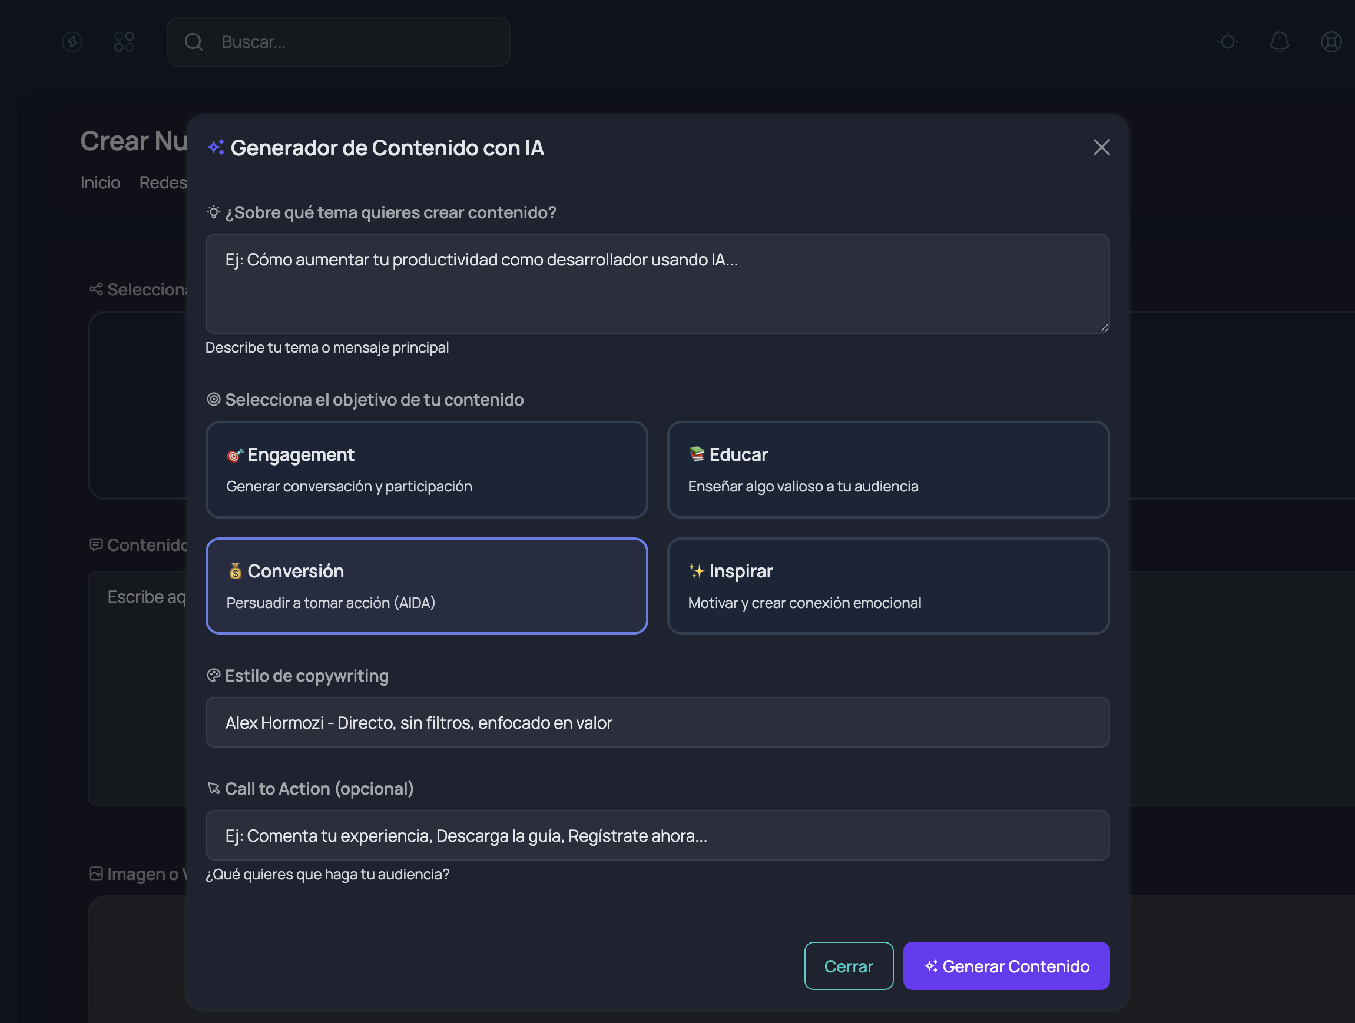Click the lifebuoy help icon

tap(1330, 42)
